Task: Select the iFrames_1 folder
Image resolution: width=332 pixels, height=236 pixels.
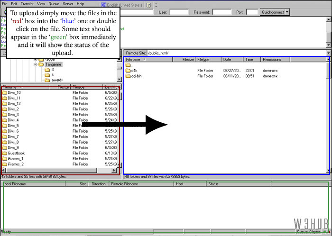Action: point(16,159)
